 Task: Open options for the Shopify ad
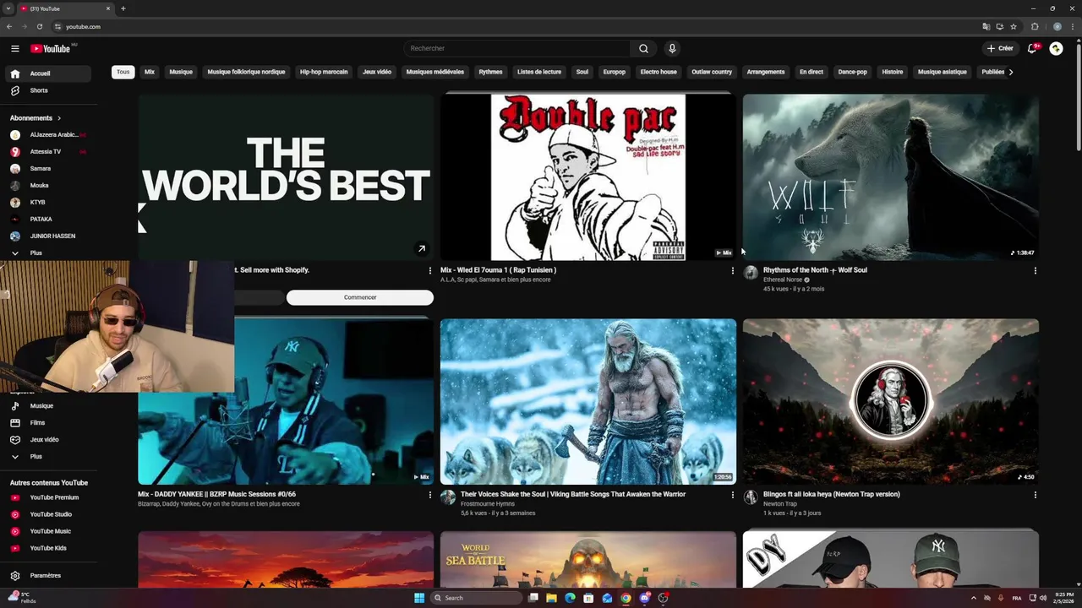tap(429, 271)
